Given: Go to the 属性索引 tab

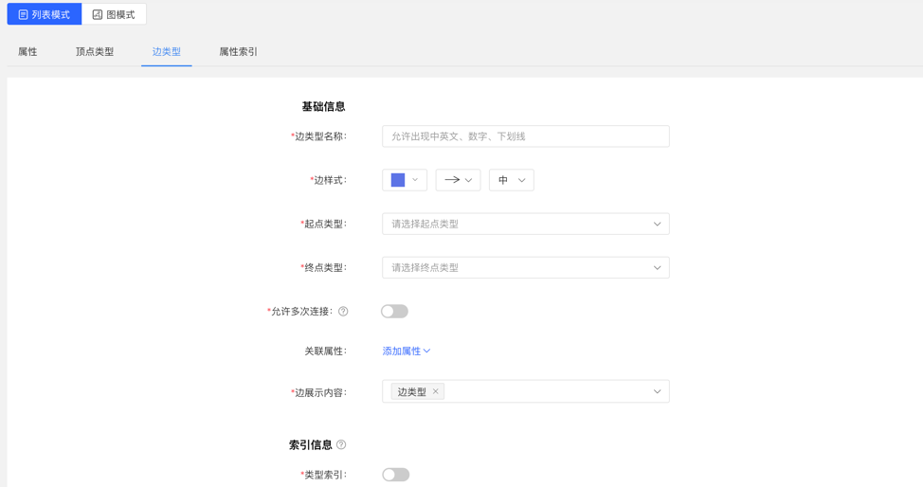Looking at the screenshot, I should click(x=238, y=52).
